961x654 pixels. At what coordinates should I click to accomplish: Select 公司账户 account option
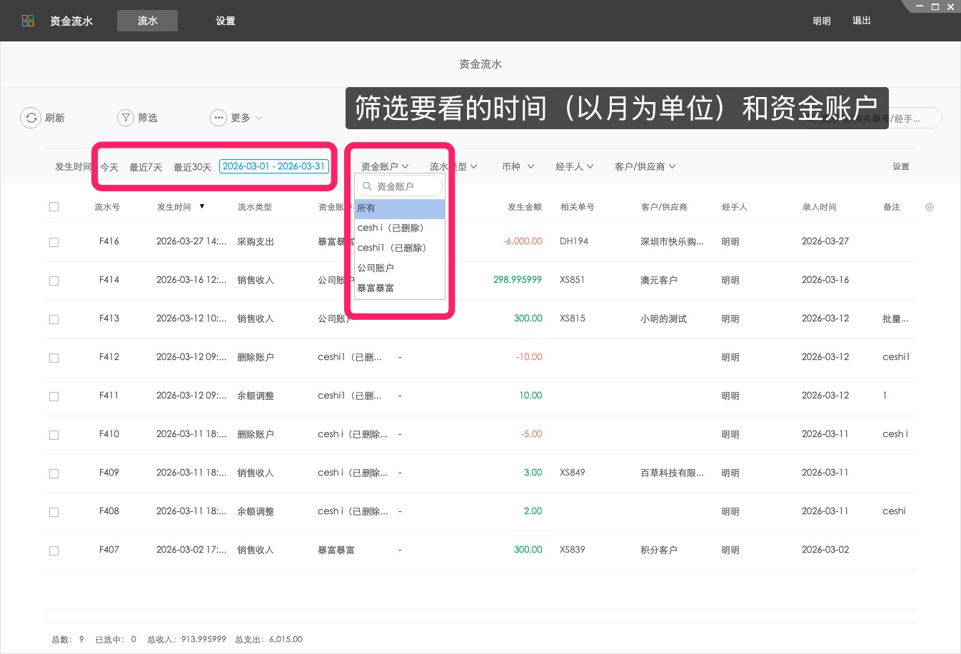pos(400,268)
